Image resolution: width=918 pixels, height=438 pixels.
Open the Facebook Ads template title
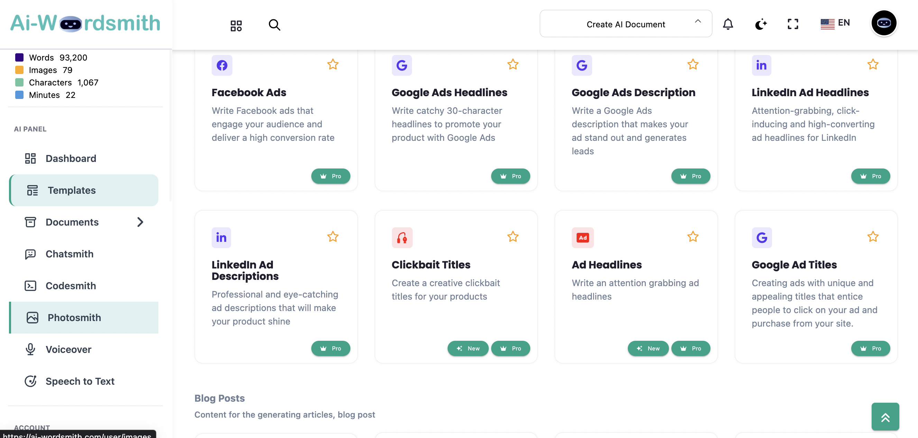click(249, 92)
